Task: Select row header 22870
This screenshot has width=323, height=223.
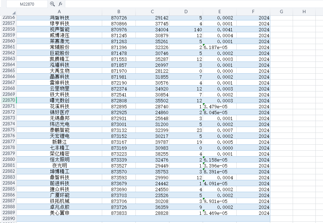Action: point(9,100)
